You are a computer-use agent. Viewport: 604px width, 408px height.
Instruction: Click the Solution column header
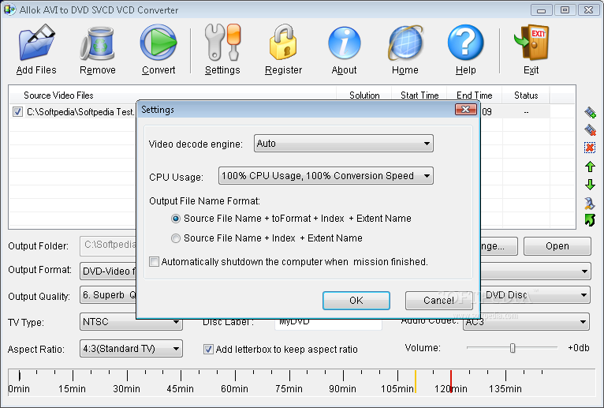click(364, 95)
